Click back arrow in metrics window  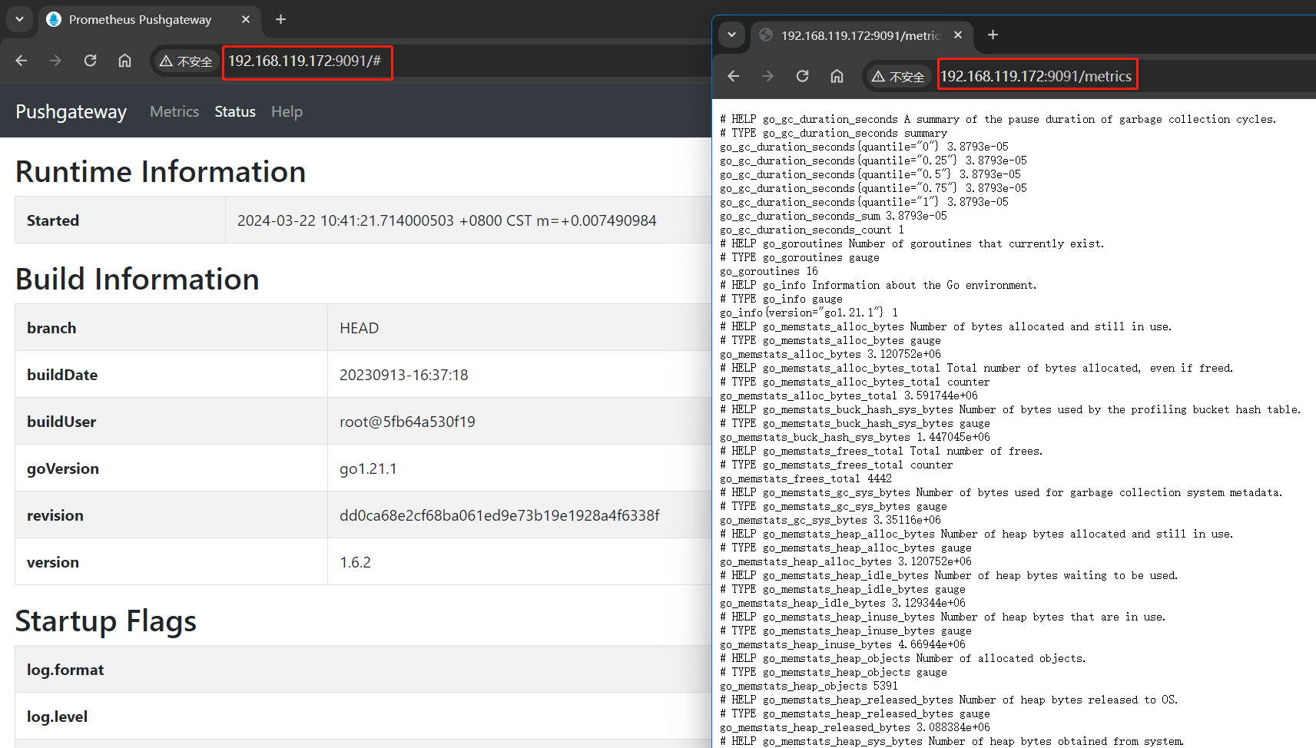click(x=734, y=76)
